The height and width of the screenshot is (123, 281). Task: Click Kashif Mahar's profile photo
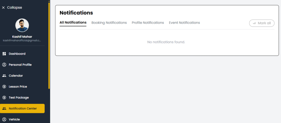[22, 25]
